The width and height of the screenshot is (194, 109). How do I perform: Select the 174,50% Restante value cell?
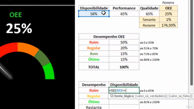[169, 25]
